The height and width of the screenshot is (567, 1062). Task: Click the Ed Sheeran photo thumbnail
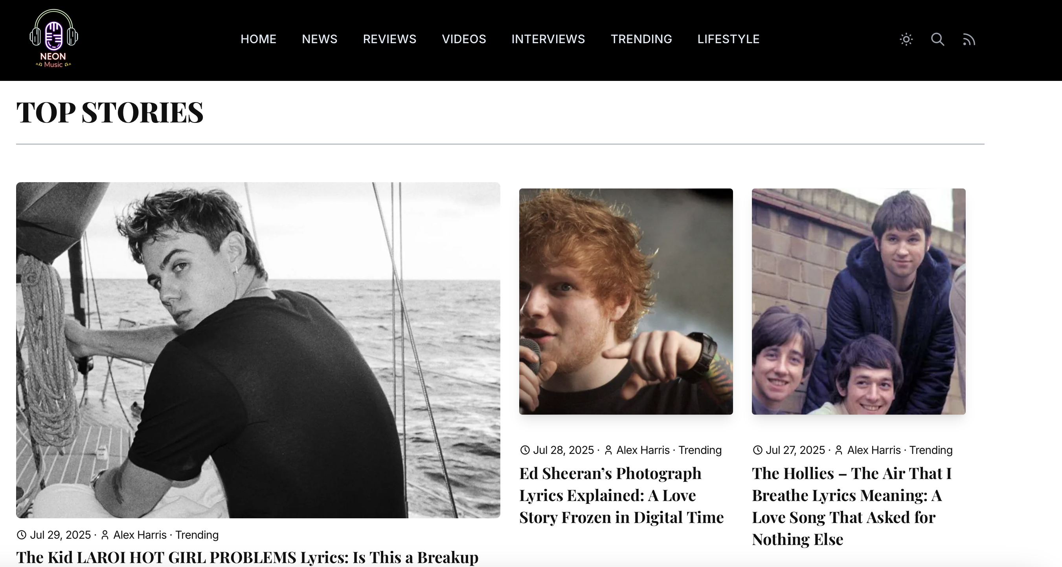[x=626, y=302]
